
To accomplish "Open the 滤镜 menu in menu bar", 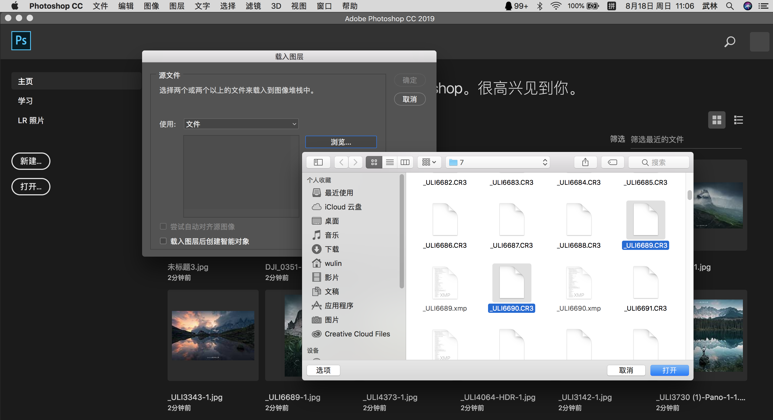I will coord(253,6).
